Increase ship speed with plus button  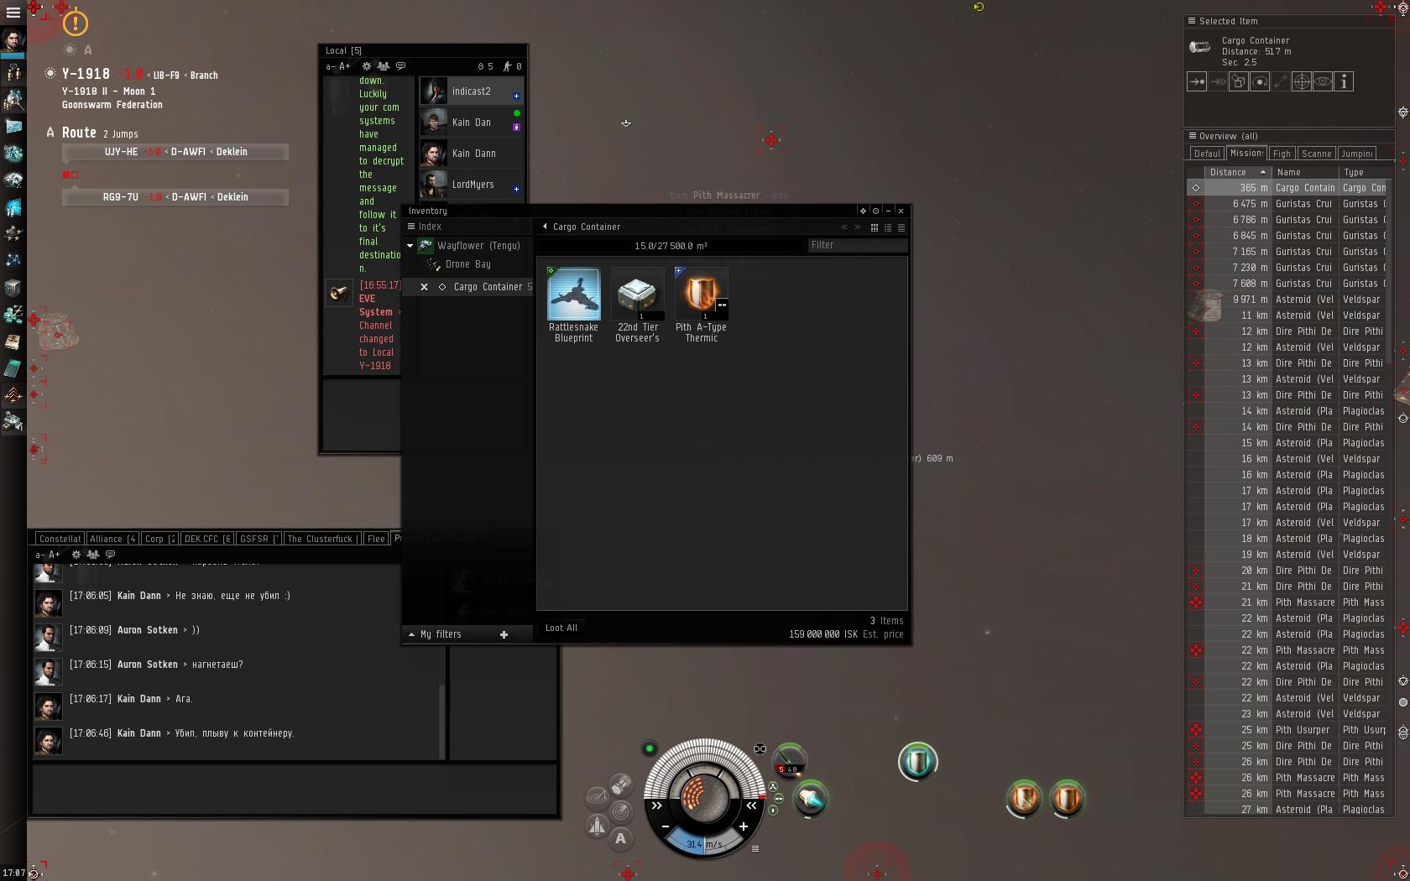click(743, 826)
